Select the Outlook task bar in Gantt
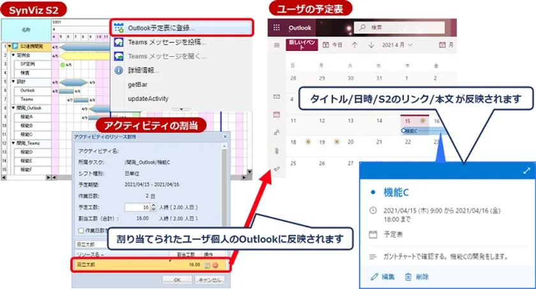536x289 pixels. click(x=66, y=91)
